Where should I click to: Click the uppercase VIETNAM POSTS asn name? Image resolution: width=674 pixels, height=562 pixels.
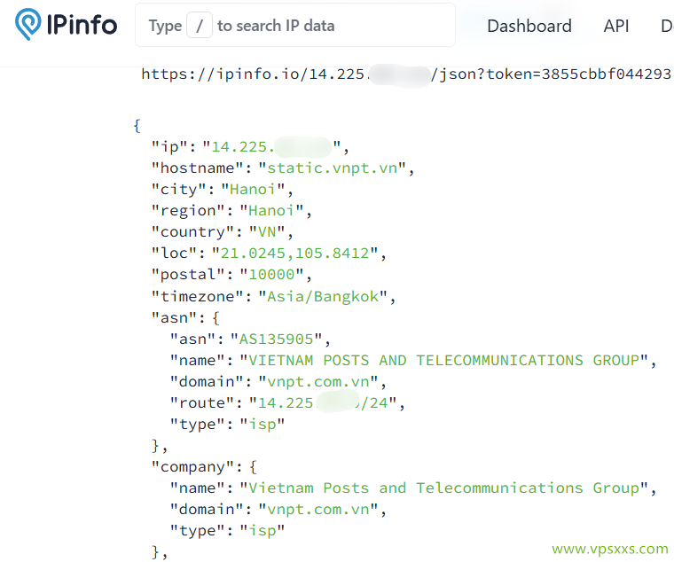[x=443, y=360]
